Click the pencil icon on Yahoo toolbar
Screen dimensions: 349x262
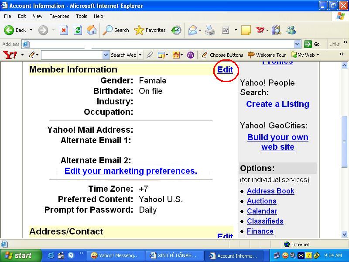click(x=32, y=55)
